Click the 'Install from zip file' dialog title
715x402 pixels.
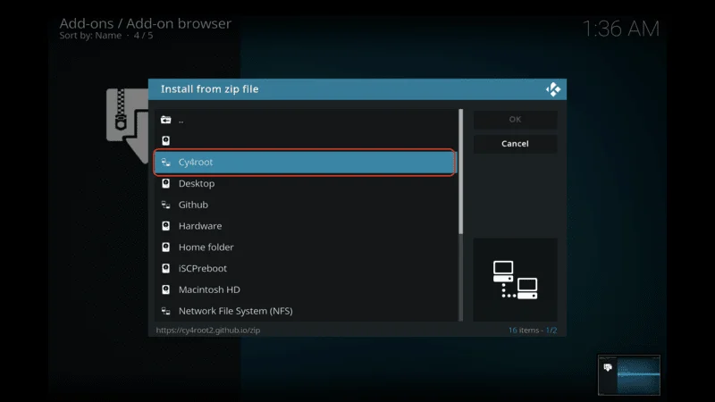click(210, 89)
